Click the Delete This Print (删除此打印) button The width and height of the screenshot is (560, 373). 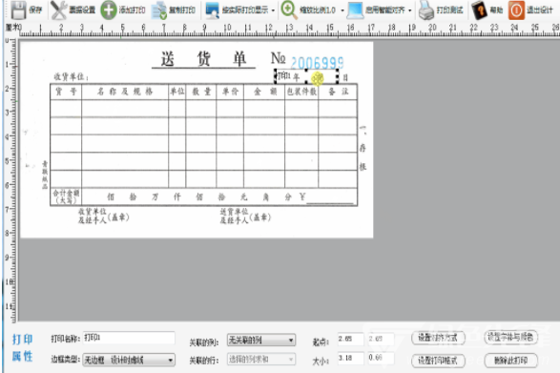point(510,361)
